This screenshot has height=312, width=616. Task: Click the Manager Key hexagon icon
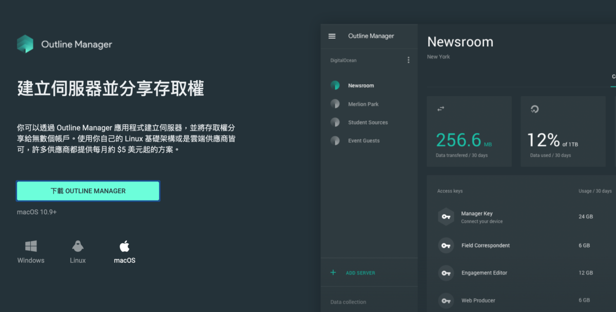coord(446,217)
